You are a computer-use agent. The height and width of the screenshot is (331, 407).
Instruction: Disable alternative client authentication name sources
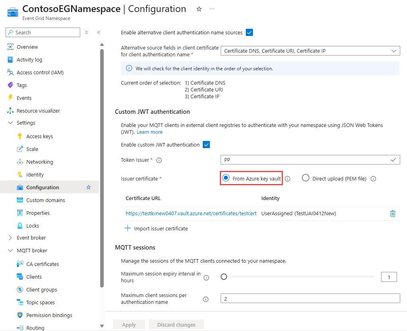tap(249, 32)
